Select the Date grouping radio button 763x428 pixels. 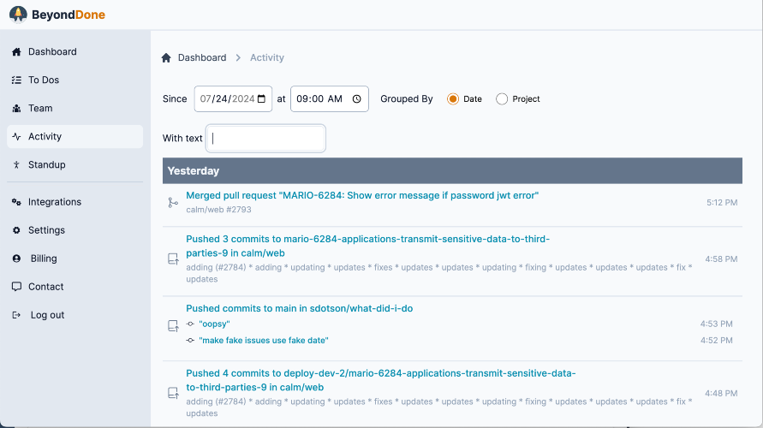tap(452, 99)
